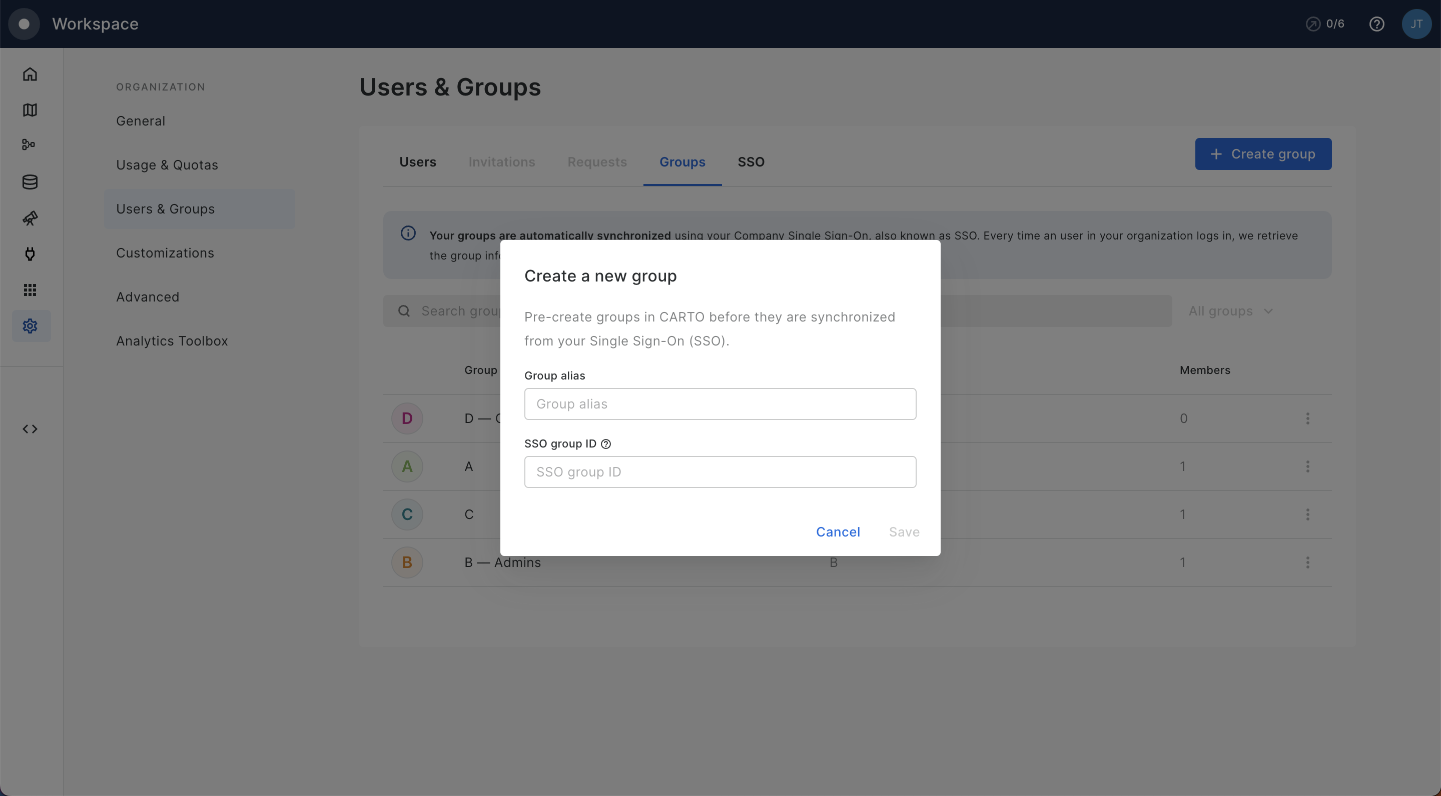This screenshot has height=796, width=1441.
Task: Open the Home icon in sidebar
Action: pos(30,74)
